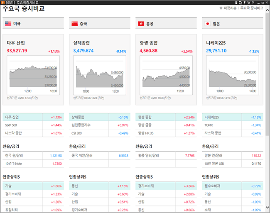Select the 자스닥 종합 row
This screenshot has width=270, height=213.
click(233, 133)
